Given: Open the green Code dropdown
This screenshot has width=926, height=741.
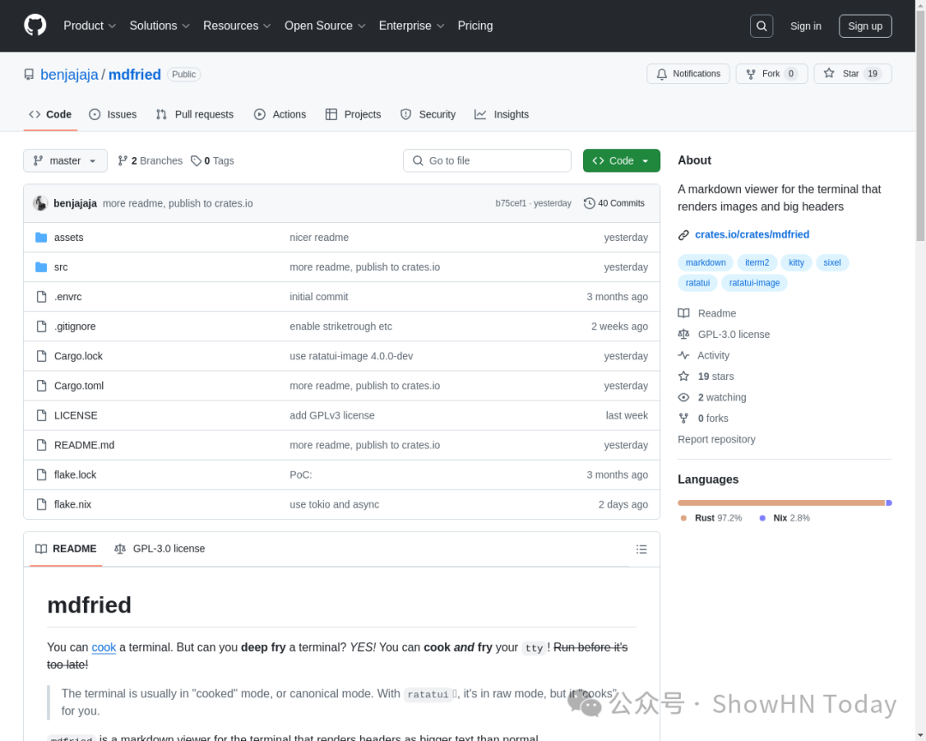Looking at the screenshot, I should pos(622,160).
